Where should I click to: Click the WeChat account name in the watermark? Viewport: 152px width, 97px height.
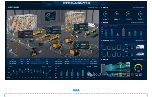tap(126, 75)
